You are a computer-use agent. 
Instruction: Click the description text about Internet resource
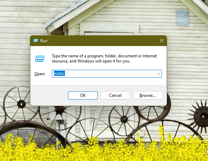[104, 58]
